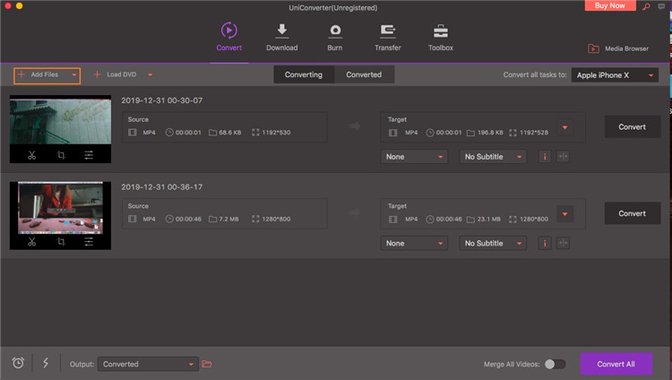Click the crop icon under second video
This screenshot has height=380, width=672.
click(61, 241)
